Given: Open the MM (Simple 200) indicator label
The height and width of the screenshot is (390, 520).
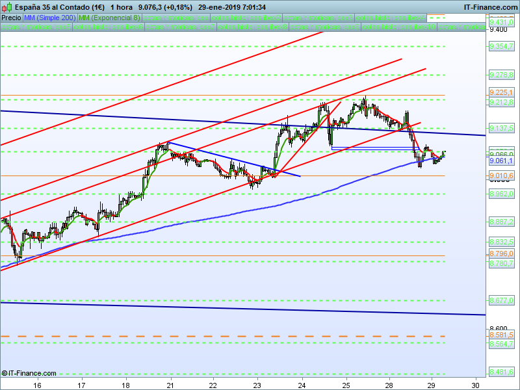Looking at the screenshot, I should pos(50,18).
